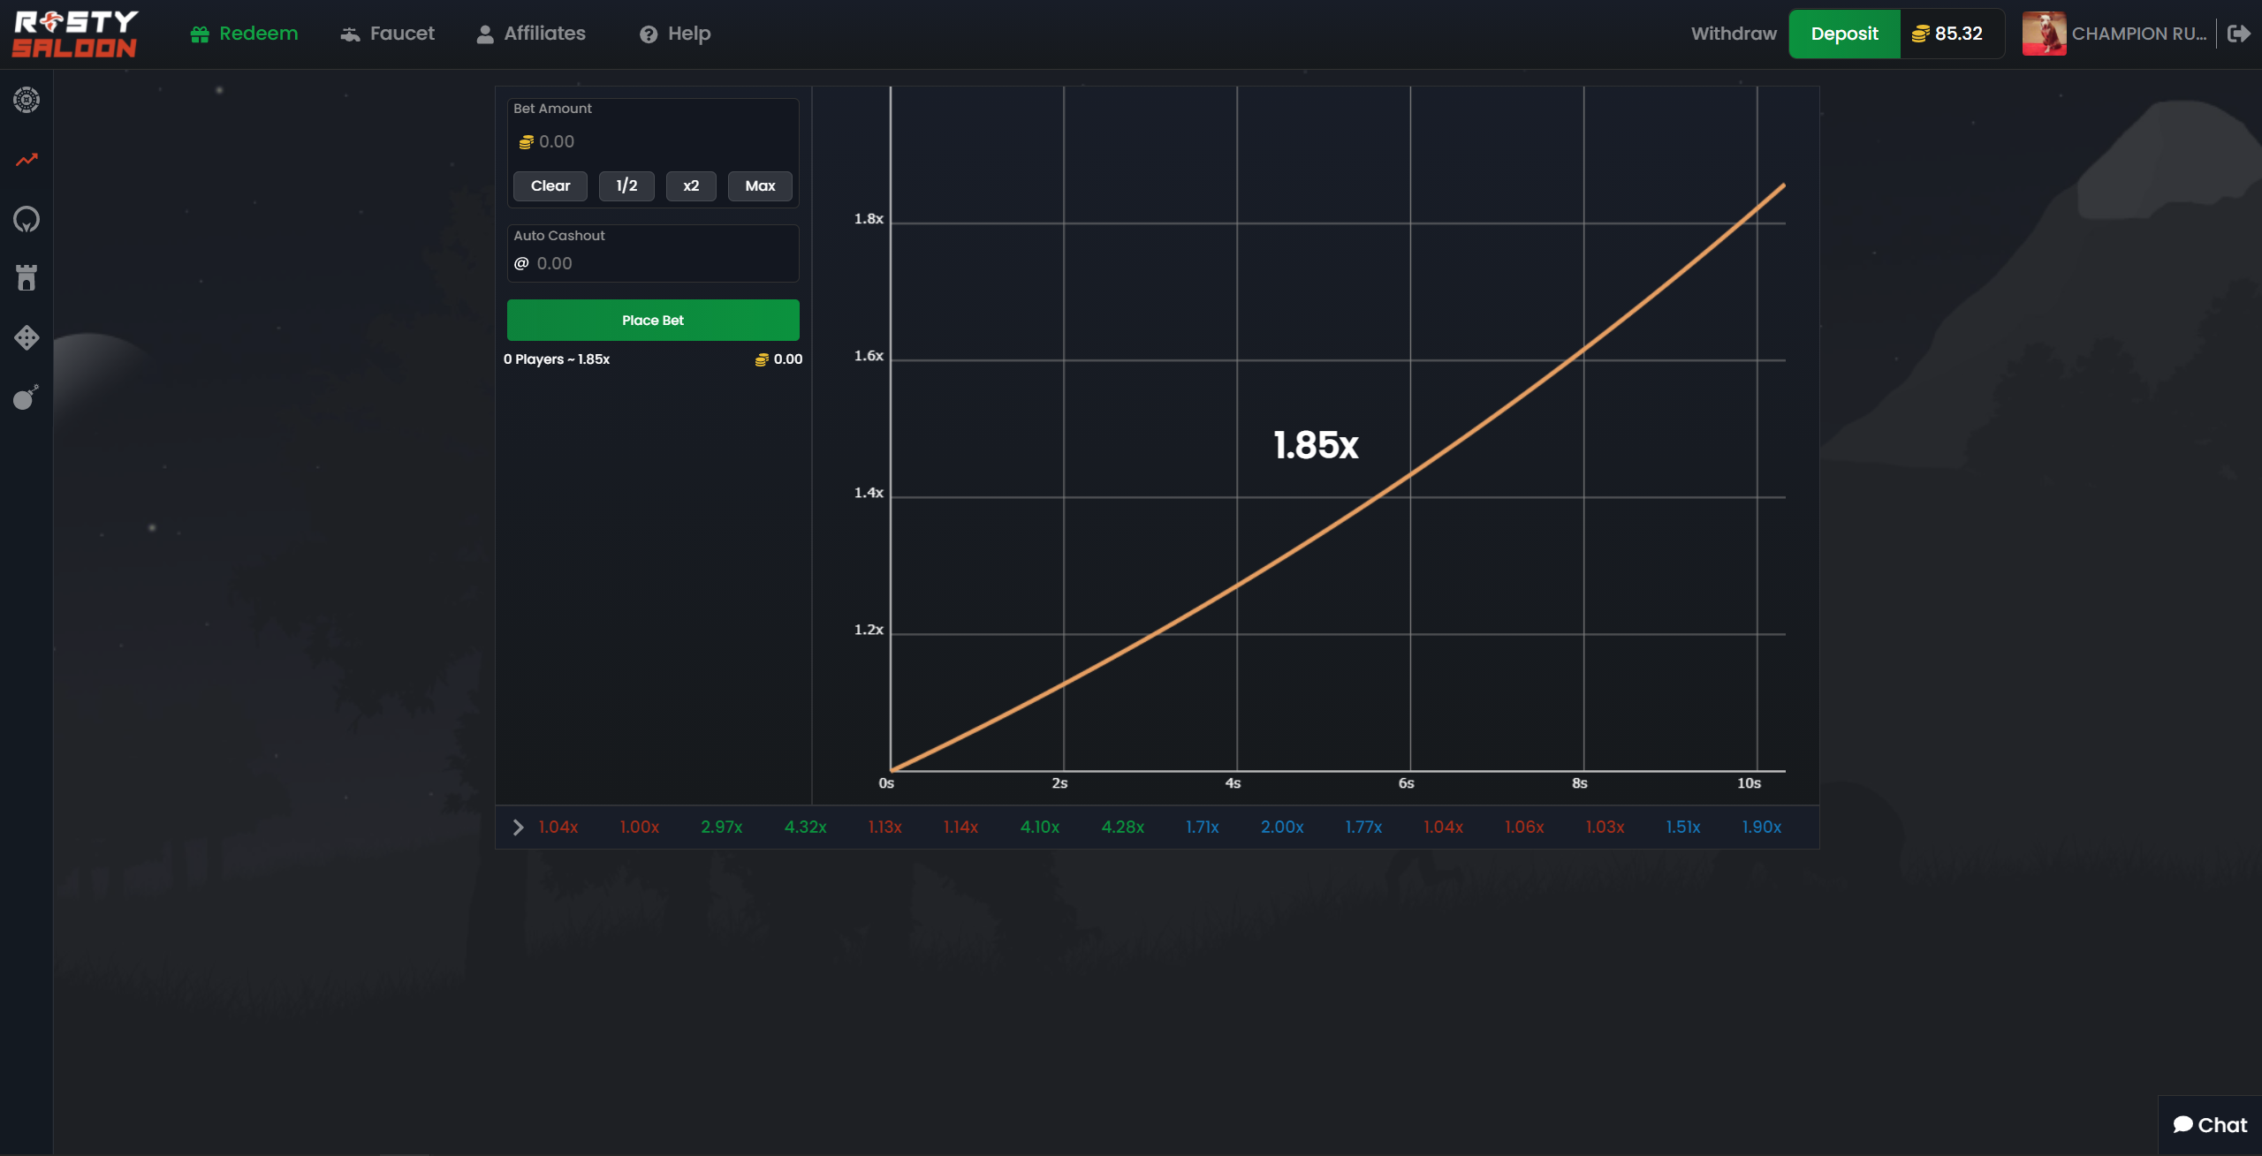This screenshot has height=1156, width=2262.
Task: Toggle the 1/2 bet amount option
Action: coord(626,185)
